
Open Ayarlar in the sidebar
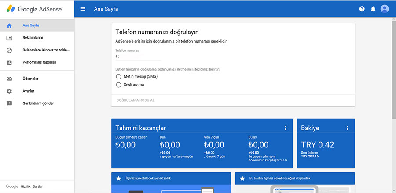click(x=37, y=91)
